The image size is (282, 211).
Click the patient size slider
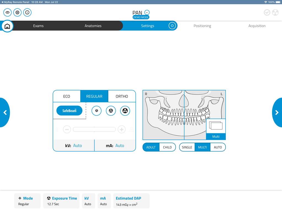(x=94, y=129)
